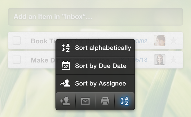Open assignee avatar on Make Dinner task
The image size is (191, 117).
pos(160,60)
